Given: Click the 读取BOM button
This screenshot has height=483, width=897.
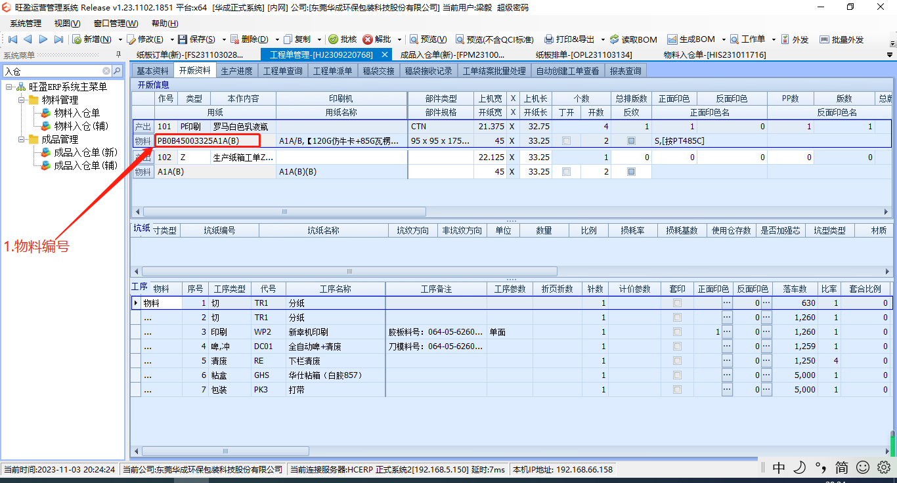Looking at the screenshot, I should coord(633,39).
